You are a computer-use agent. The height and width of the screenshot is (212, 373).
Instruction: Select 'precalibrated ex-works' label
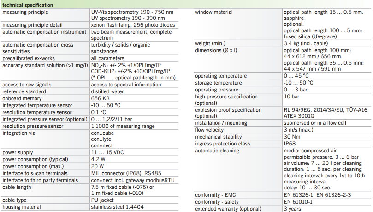click(x=29, y=58)
